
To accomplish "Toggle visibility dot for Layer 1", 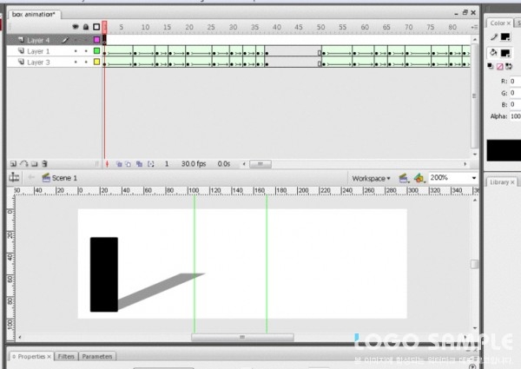I will (x=76, y=51).
